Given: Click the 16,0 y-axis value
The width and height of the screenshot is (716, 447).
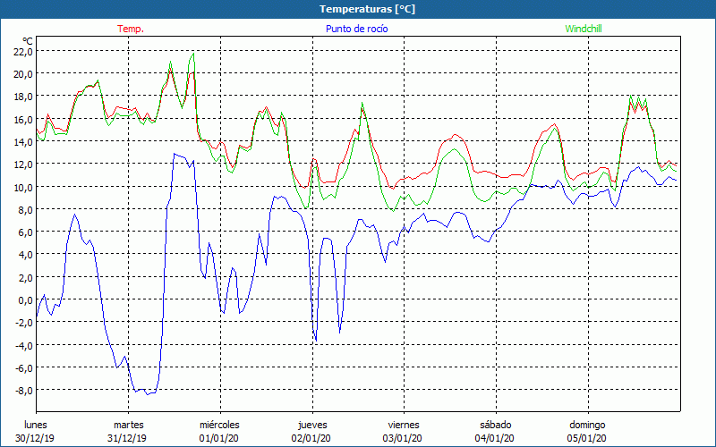Looking at the screenshot, I should tap(23, 119).
